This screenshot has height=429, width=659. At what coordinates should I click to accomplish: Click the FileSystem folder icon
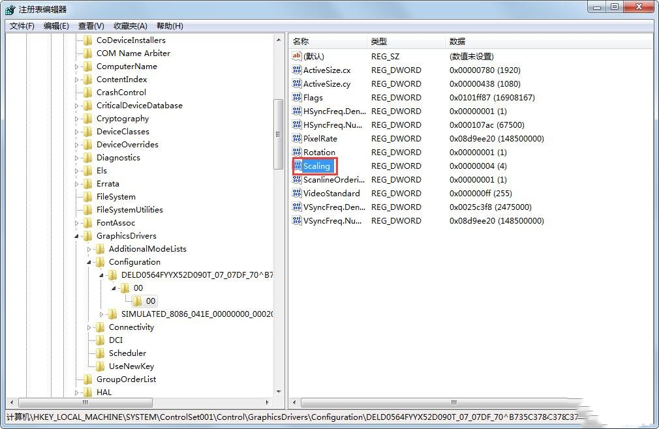(x=88, y=197)
